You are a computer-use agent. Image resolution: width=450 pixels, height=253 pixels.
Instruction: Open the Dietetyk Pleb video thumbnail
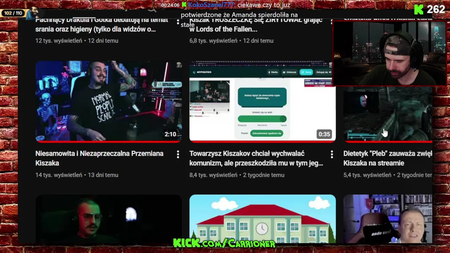(x=387, y=114)
